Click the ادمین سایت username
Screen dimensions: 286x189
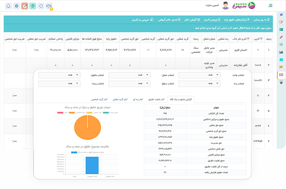click(x=212, y=5)
